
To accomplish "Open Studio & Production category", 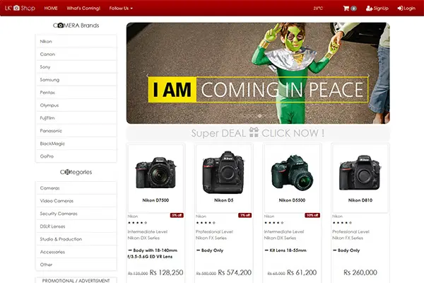I will click(x=76, y=239).
